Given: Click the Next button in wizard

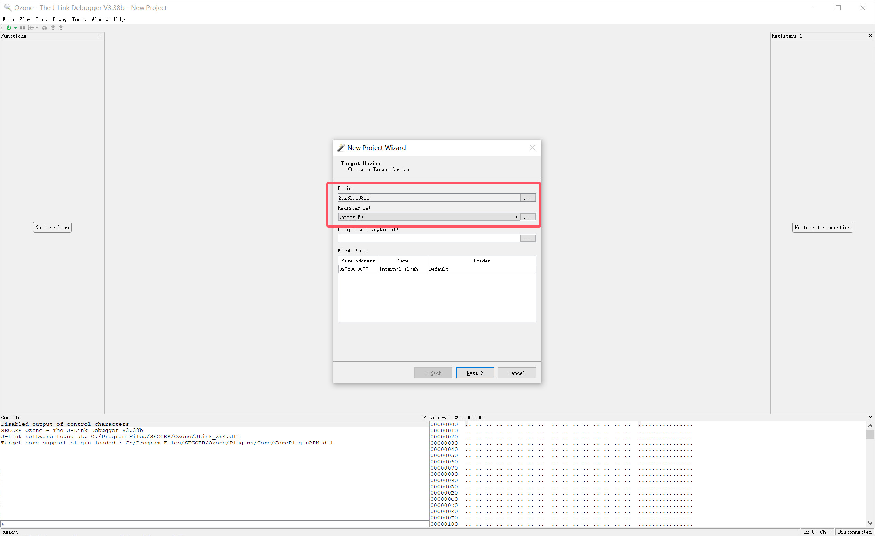Looking at the screenshot, I should click(475, 373).
